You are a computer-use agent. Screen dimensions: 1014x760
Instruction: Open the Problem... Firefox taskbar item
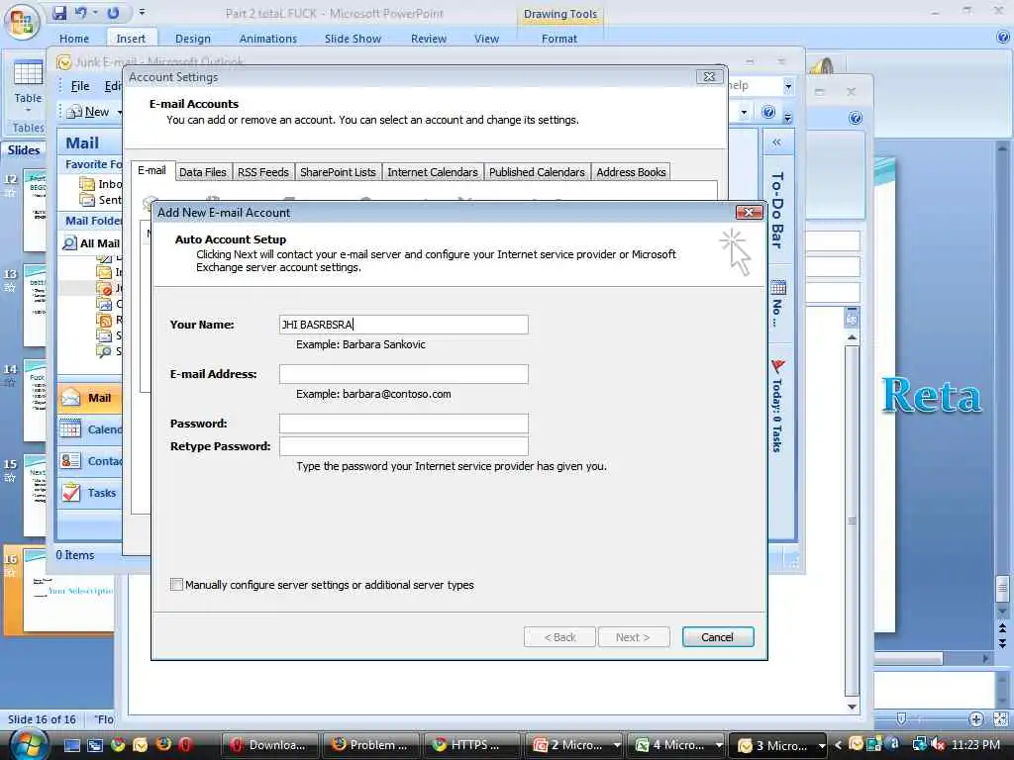(371, 745)
